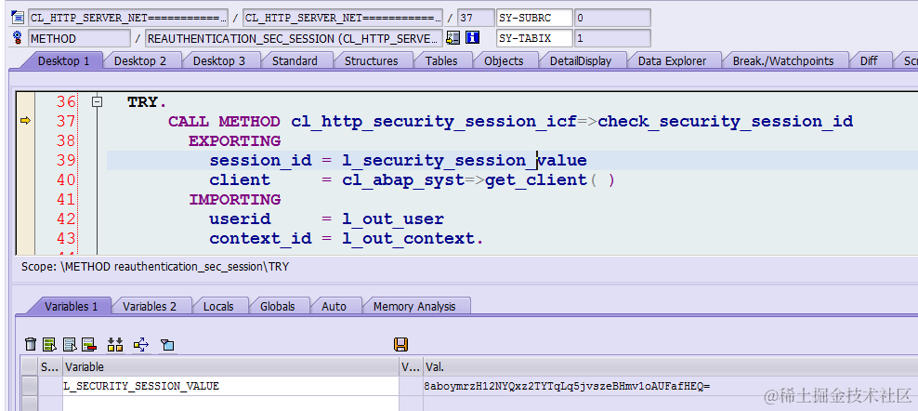The width and height of the screenshot is (918, 411).
Task: Click the L_SECURITY_SESSION_VALUE variable cell
Action: point(230,386)
